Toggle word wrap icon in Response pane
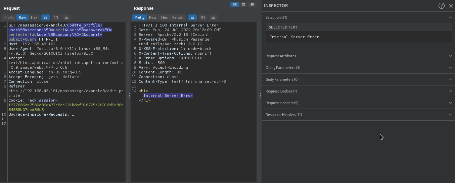The image size is (455, 183). point(192,17)
